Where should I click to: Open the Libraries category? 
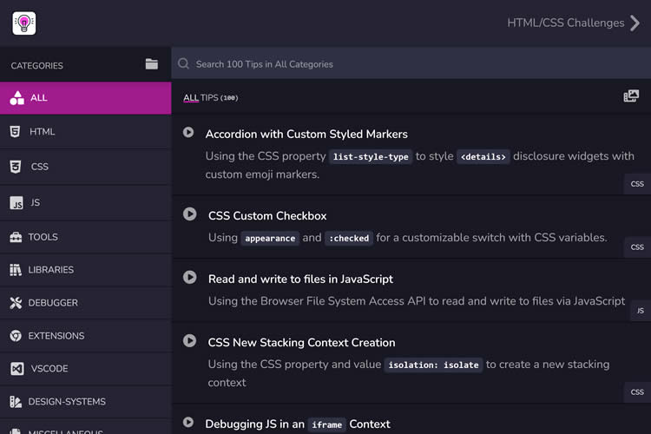coord(50,270)
